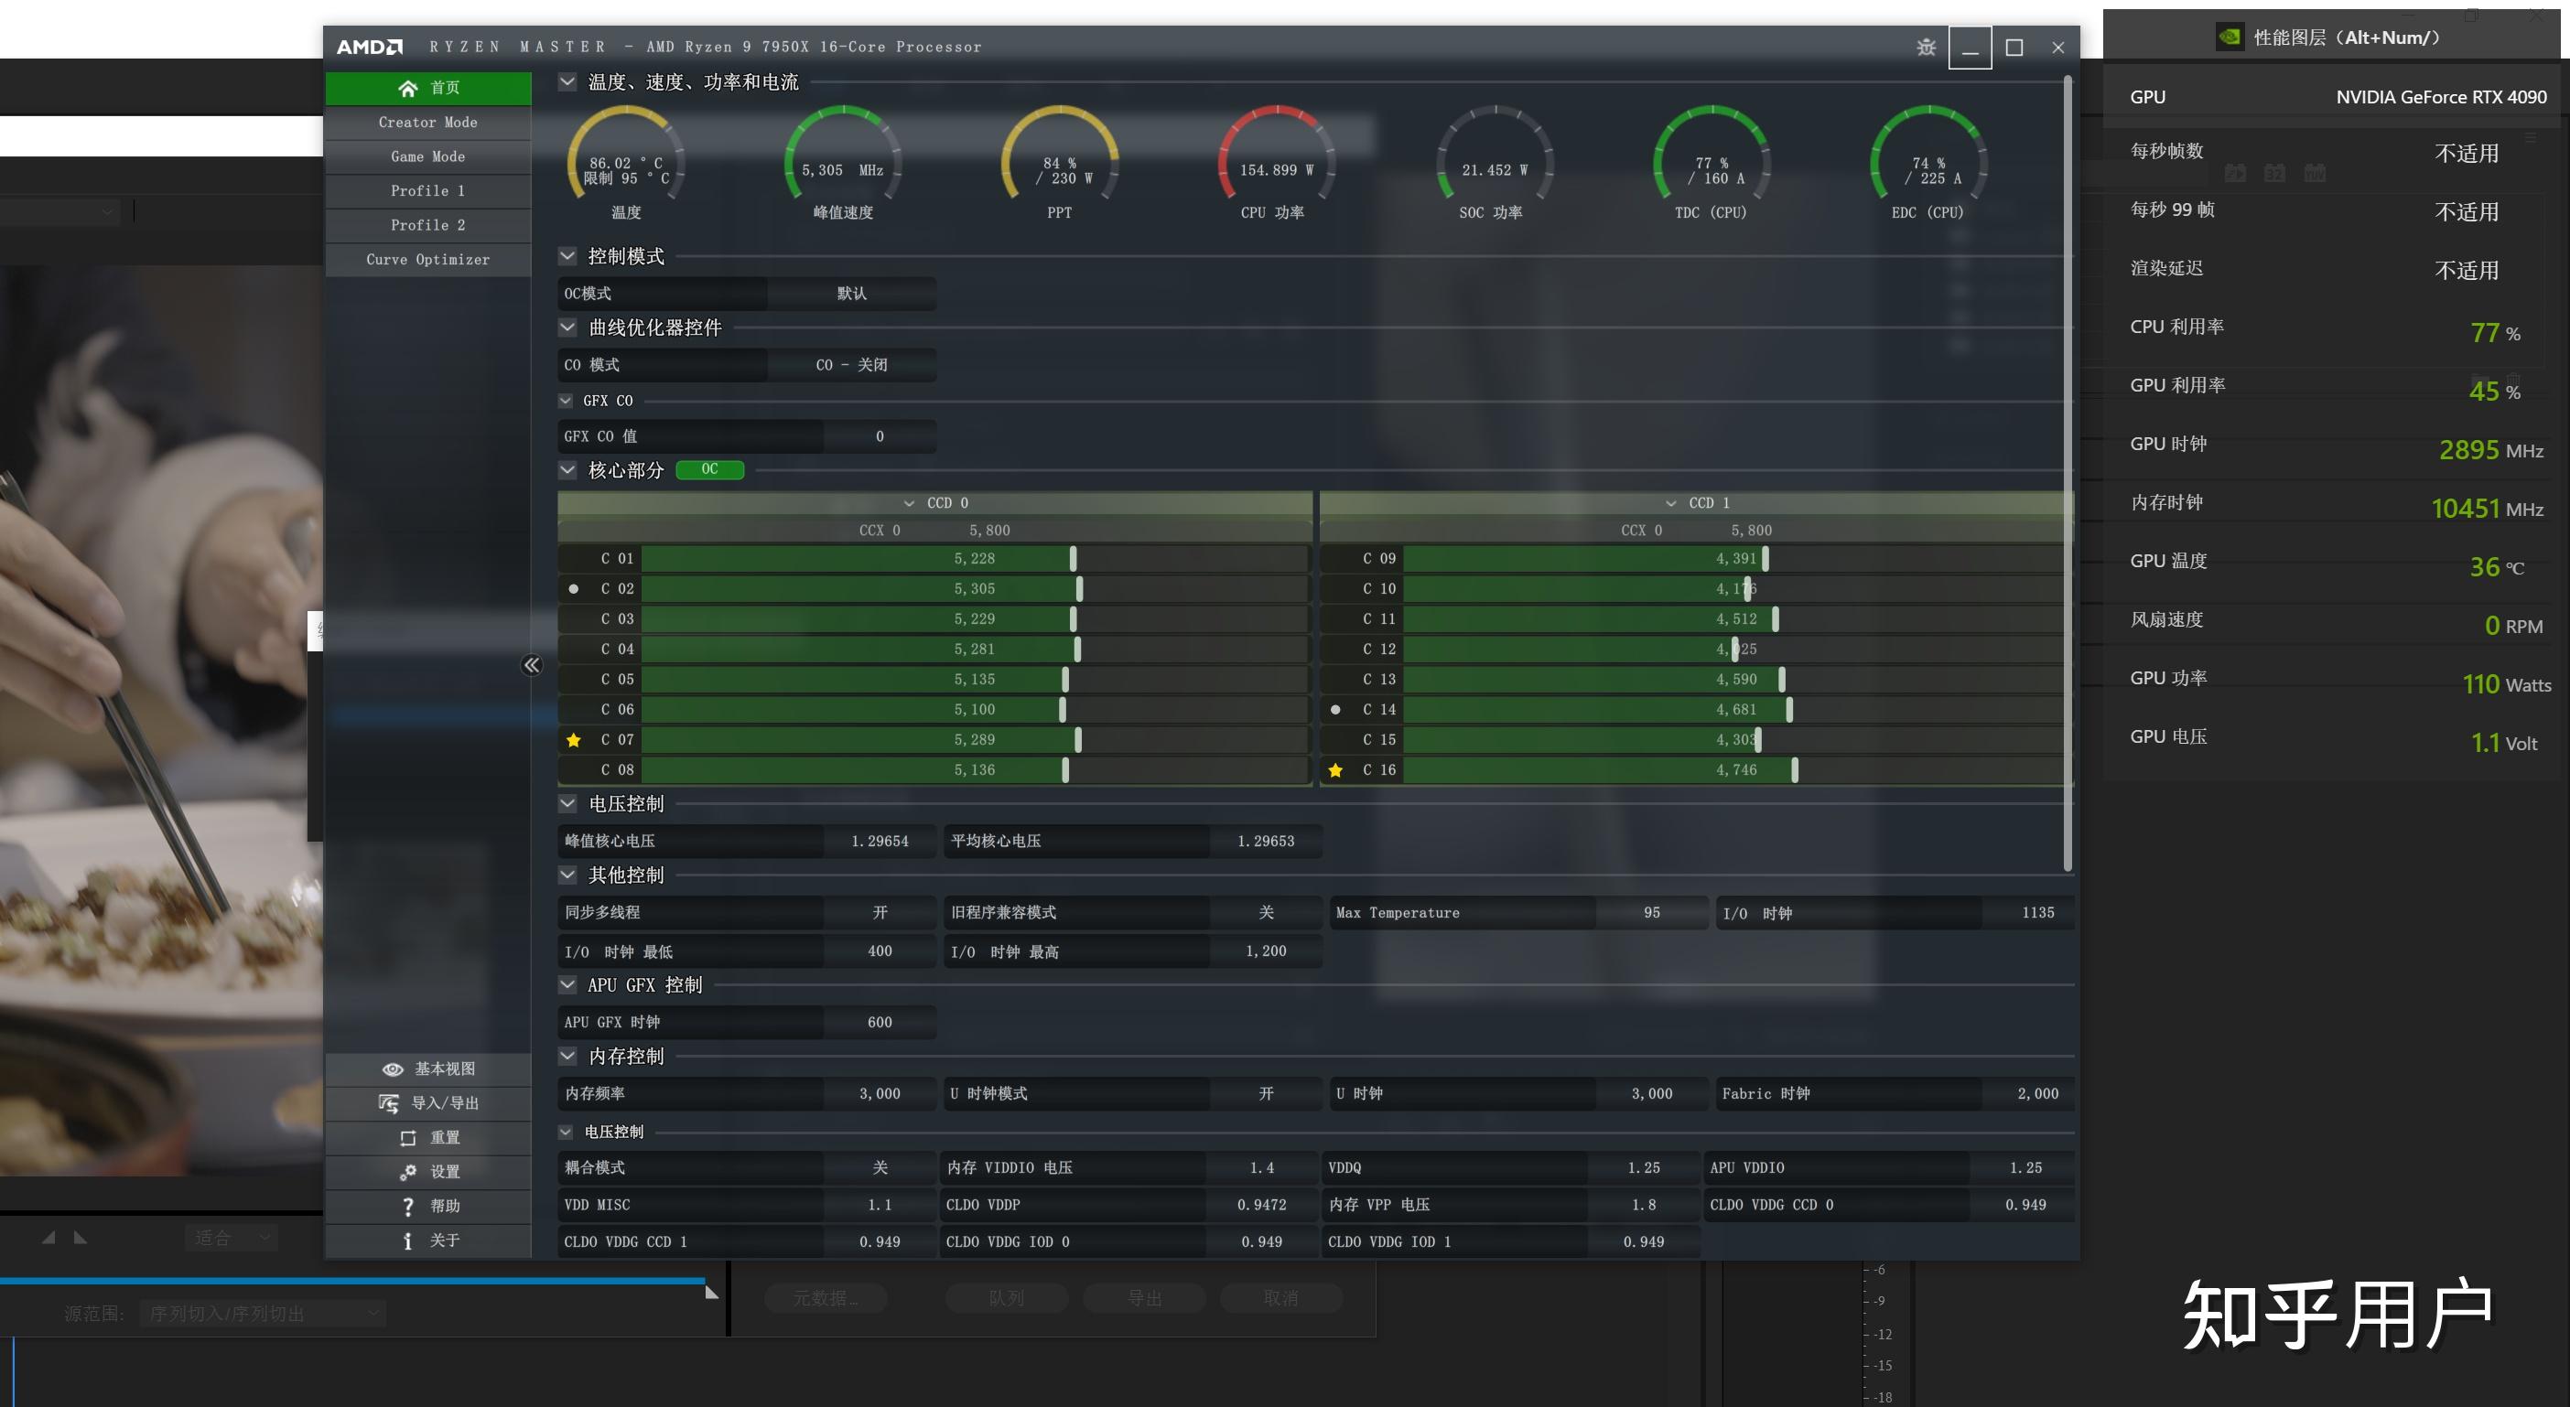This screenshot has height=1407, width=2570.
Task: Collapse the 内存控制 section
Action: (x=567, y=1056)
